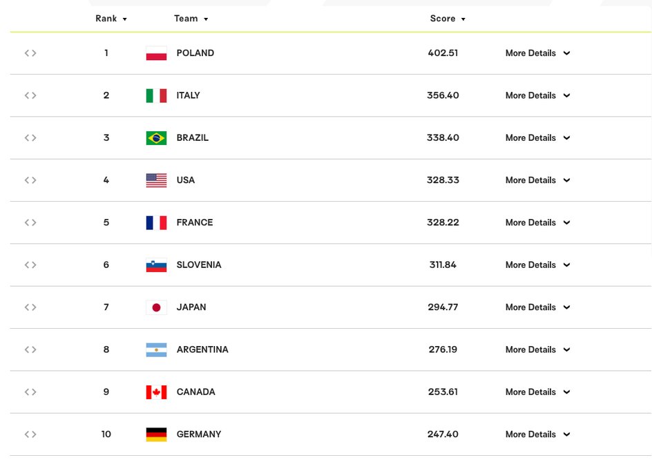Click the Japan flag icon
This screenshot has width=652, height=460.
click(156, 307)
